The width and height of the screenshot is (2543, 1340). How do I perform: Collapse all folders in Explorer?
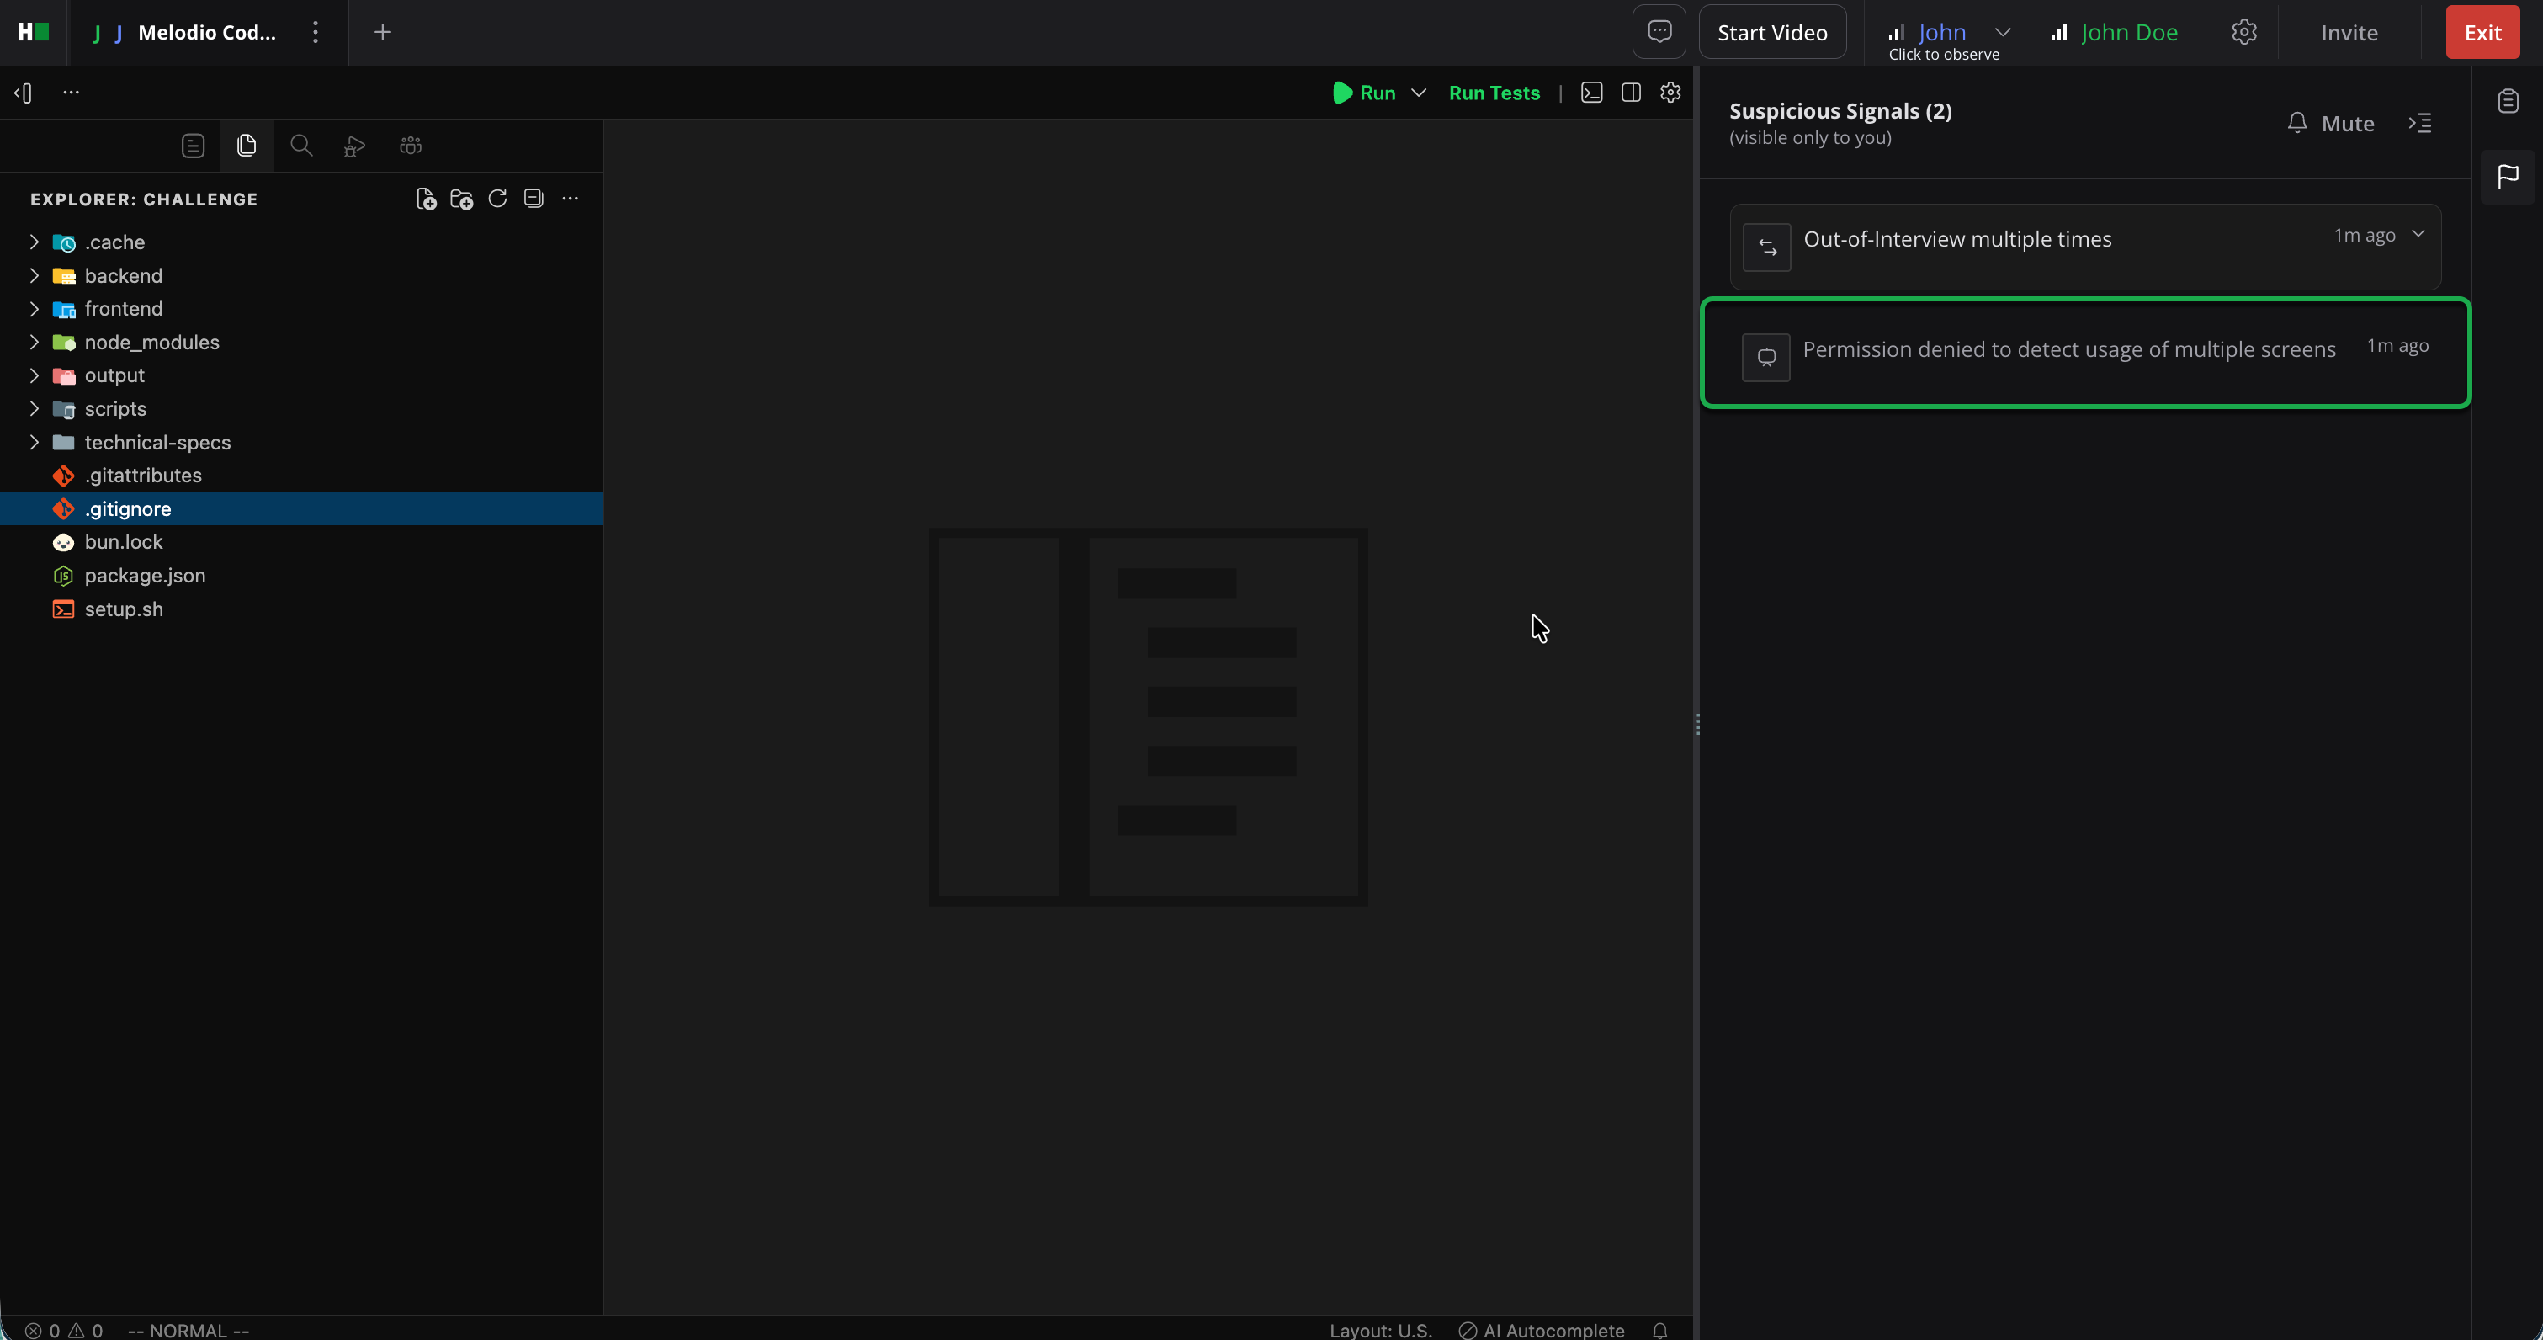[534, 199]
